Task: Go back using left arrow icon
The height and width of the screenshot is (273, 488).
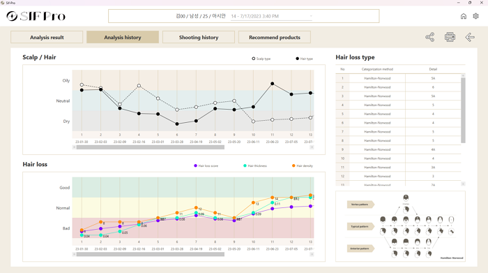Action: (470, 37)
